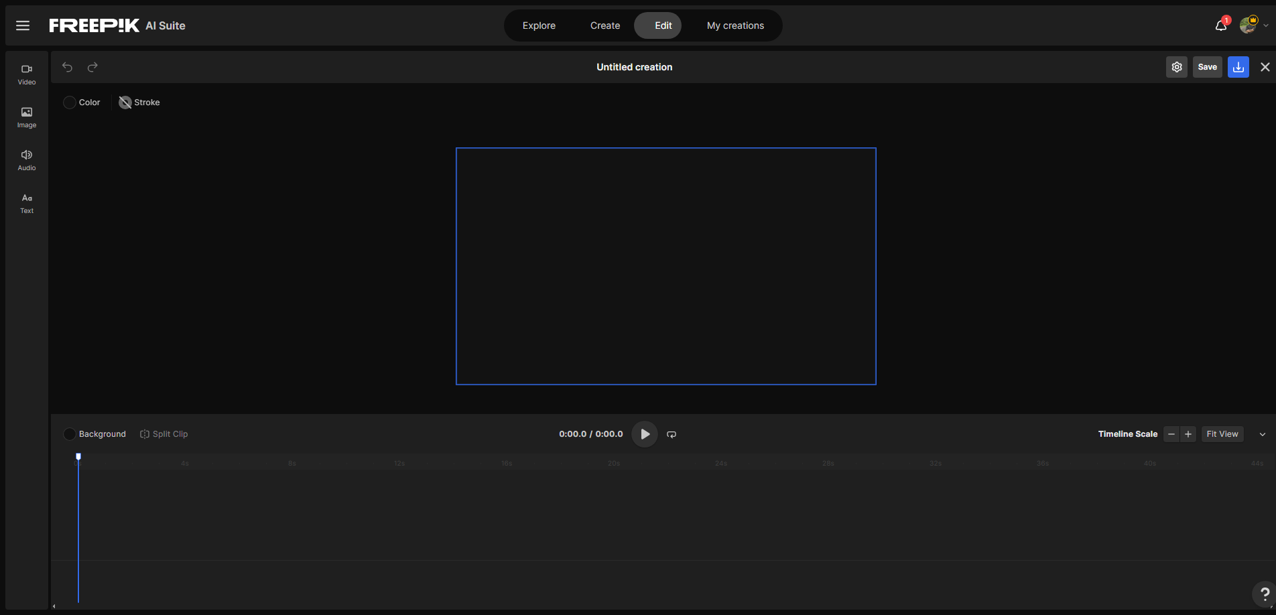Viewport: 1276px width, 615px height.
Task: Open the main hamburger menu
Action: click(22, 25)
